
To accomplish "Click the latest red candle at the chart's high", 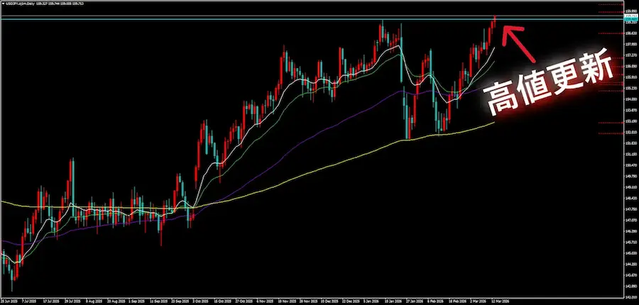I will pyautogui.click(x=494, y=21).
